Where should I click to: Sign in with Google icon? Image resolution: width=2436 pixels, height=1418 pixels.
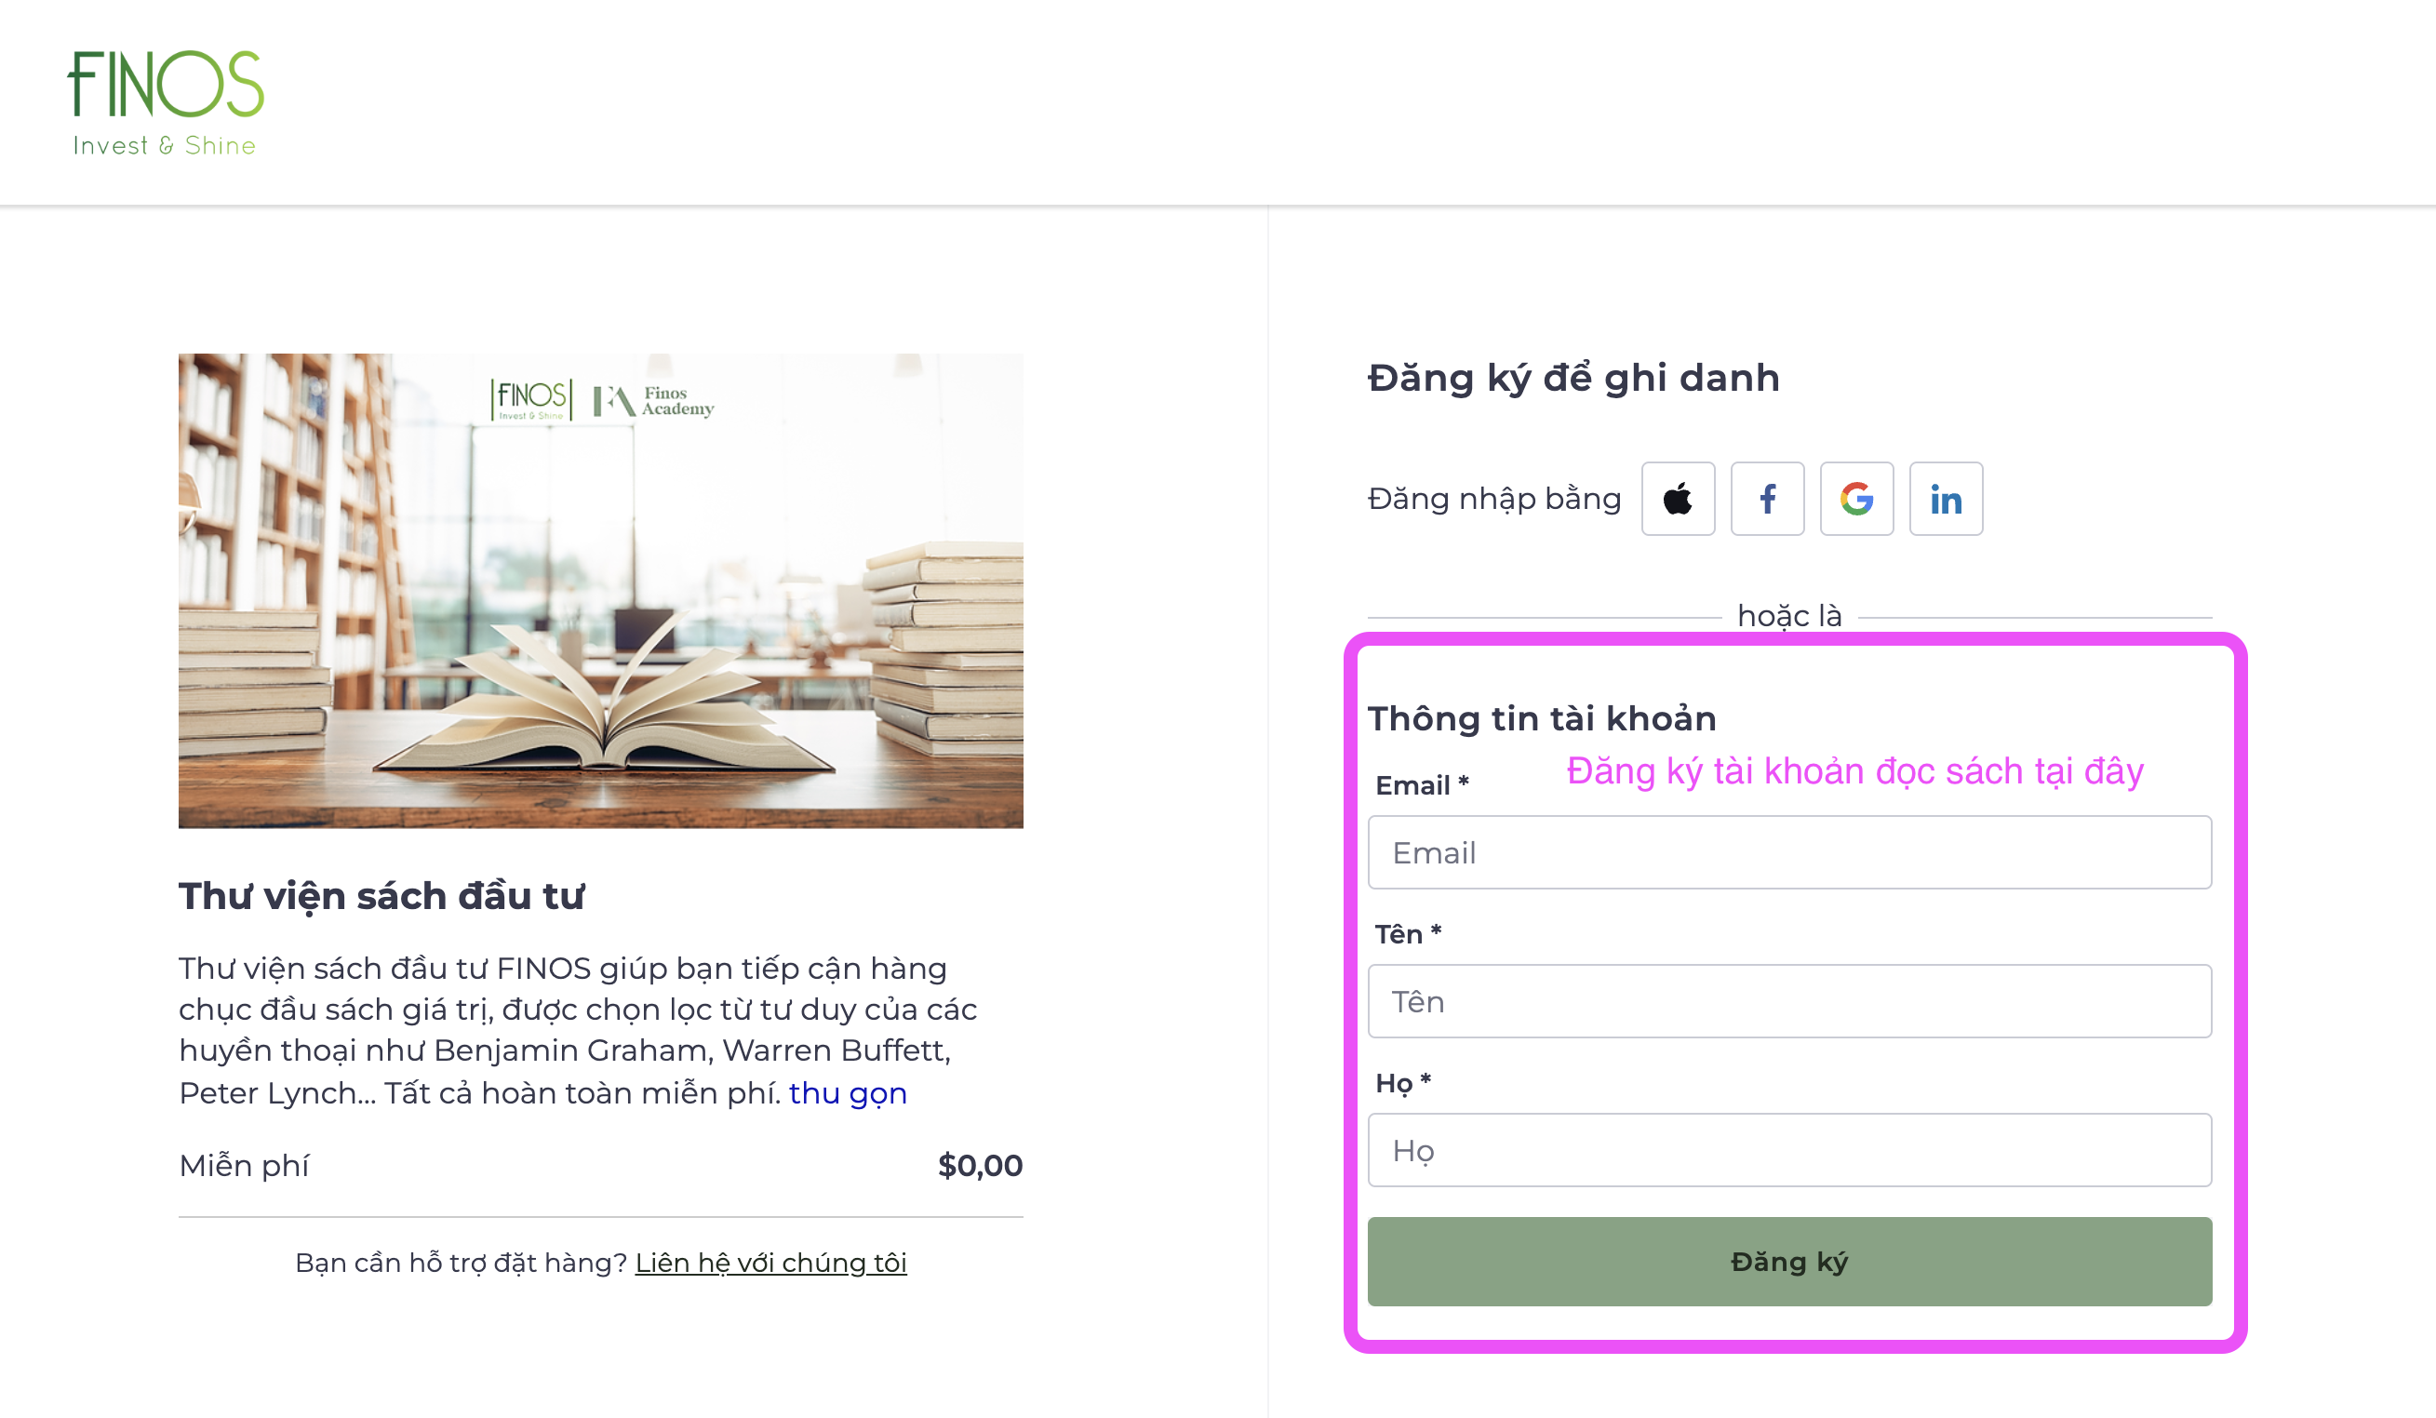coord(1856,499)
